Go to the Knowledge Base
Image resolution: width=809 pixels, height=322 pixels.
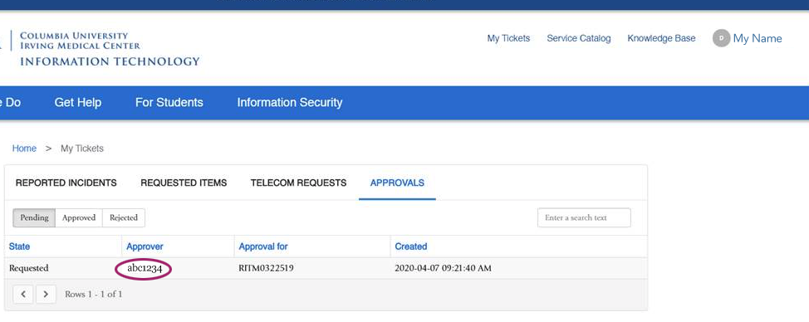(661, 38)
